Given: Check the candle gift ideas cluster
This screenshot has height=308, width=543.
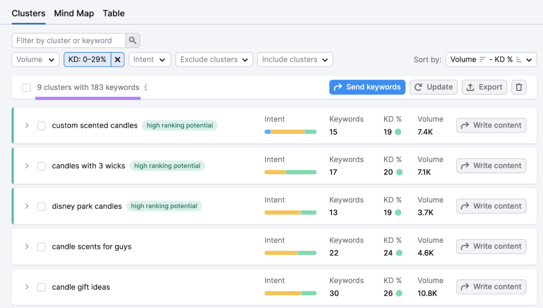Looking at the screenshot, I should 41,287.
